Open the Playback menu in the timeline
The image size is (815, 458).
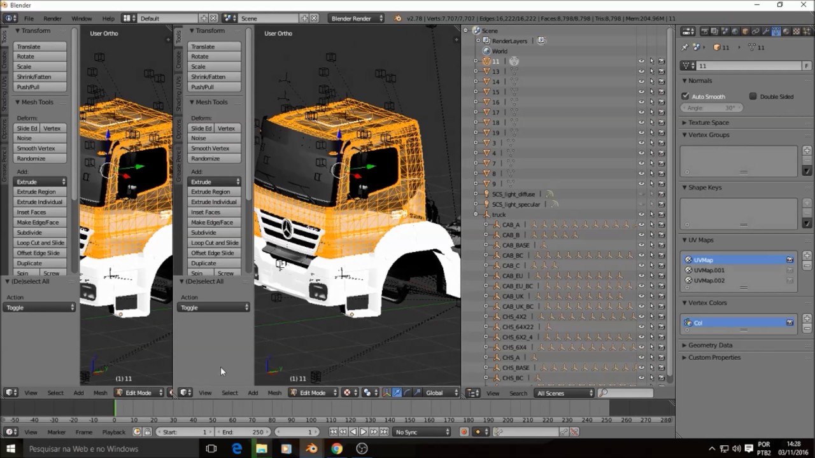pos(114,432)
